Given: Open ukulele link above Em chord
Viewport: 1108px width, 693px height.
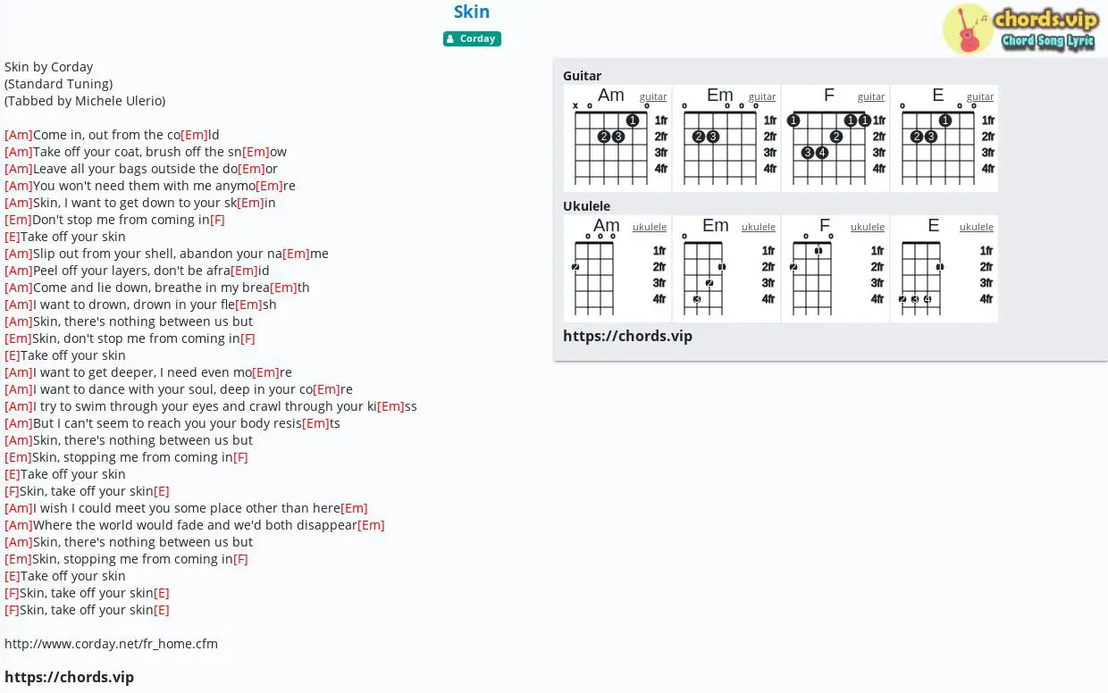Looking at the screenshot, I should [x=759, y=227].
